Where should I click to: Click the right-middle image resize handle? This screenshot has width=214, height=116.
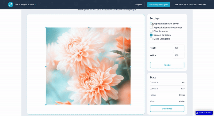click(x=131, y=67)
